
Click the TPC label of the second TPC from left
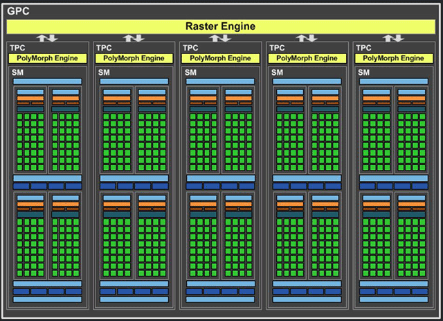104,48
